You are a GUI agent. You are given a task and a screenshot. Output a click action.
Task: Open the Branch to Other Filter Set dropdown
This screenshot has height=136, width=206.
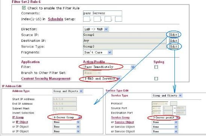[92, 73]
